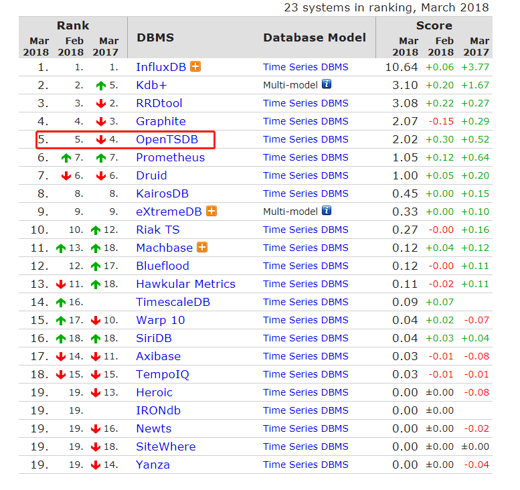Open the OpenTSDB link
This screenshot has height=490, width=520.
click(x=167, y=139)
